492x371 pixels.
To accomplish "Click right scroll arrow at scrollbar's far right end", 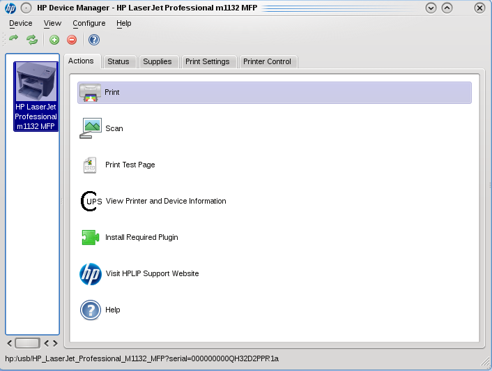I will [56, 343].
